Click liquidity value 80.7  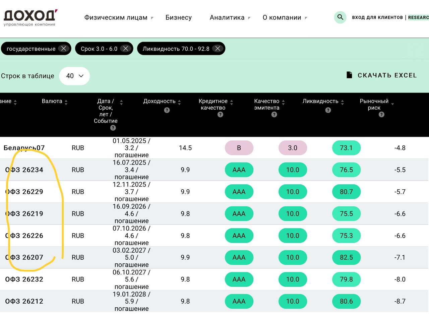click(x=346, y=192)
